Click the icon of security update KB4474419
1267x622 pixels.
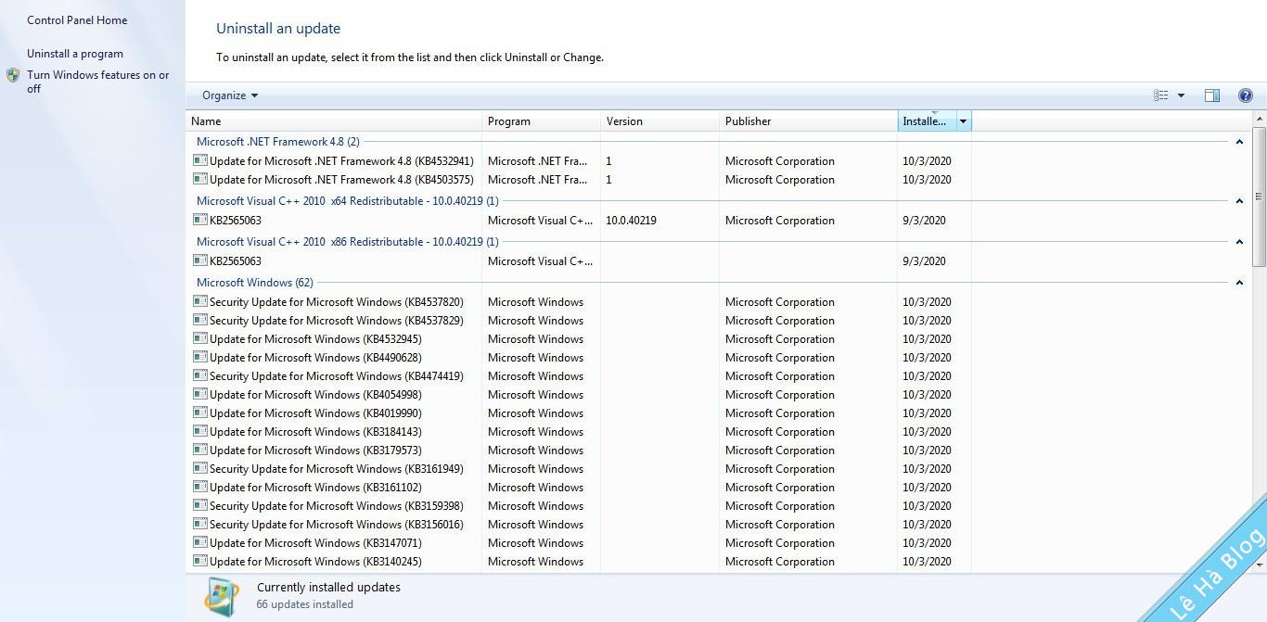[199, 375]
